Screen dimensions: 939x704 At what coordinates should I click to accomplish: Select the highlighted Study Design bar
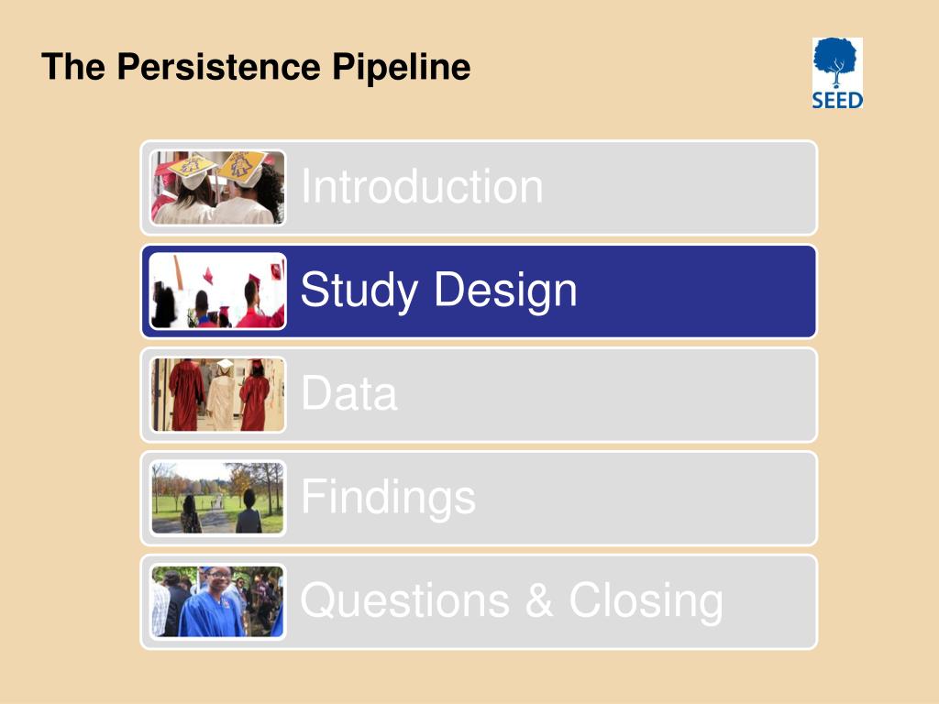(479, 291)
